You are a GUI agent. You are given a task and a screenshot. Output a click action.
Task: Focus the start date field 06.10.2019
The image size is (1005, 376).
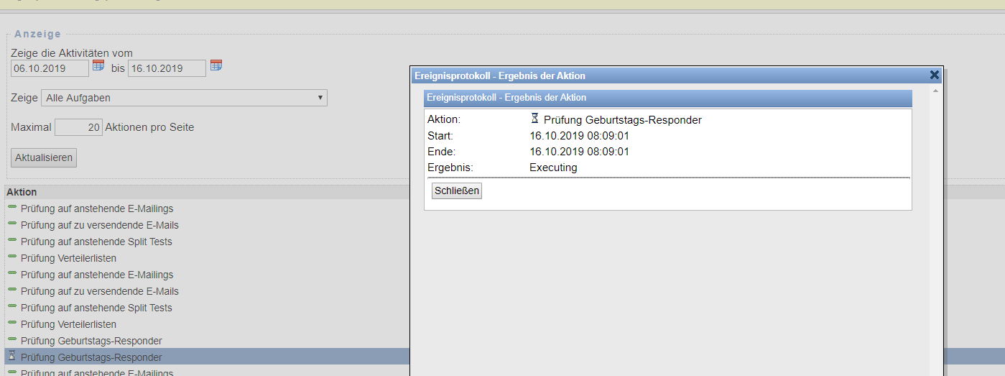[x=50, y=68]
